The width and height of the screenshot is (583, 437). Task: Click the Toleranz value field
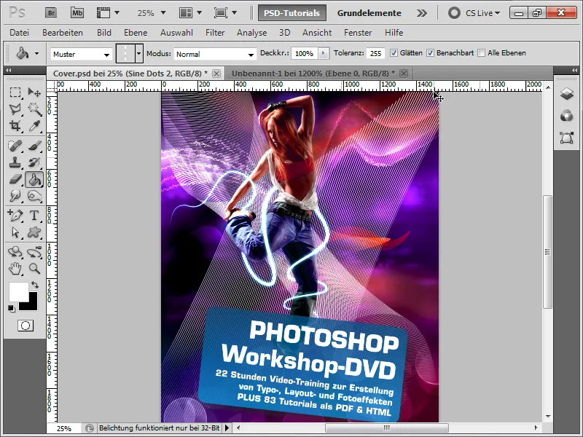tap(375, 53)
